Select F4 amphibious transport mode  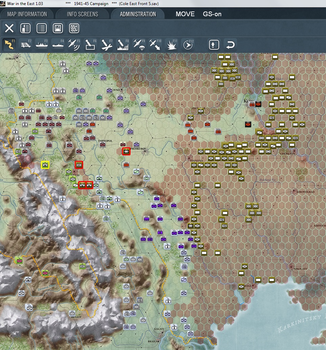[58, 44]
